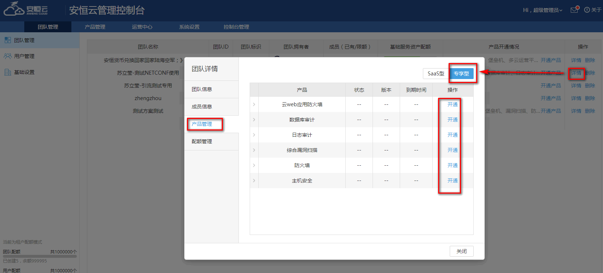Click team name 苏立莹-测试NETCONF使用
603x273 pixels.
pos(148,73)
